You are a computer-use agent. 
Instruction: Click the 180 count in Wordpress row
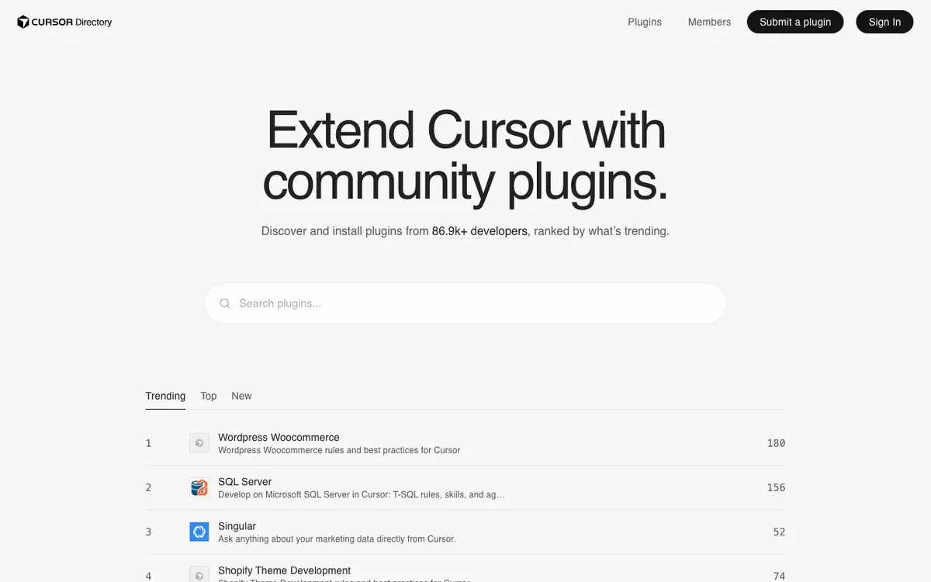[x=776, y=443]
